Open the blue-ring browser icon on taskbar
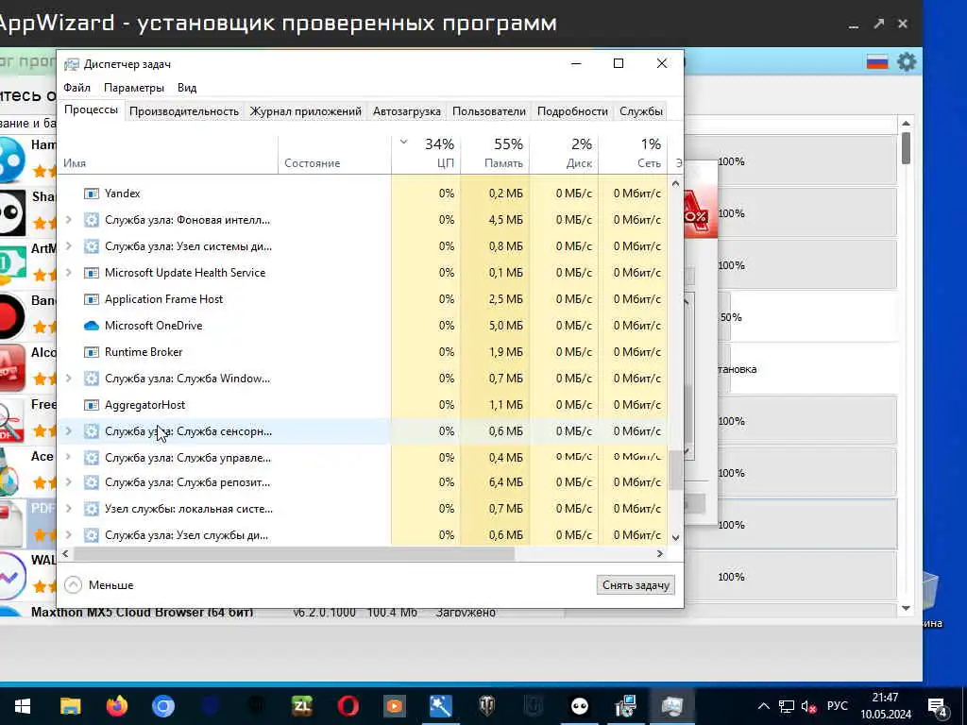 click(163, 706)
